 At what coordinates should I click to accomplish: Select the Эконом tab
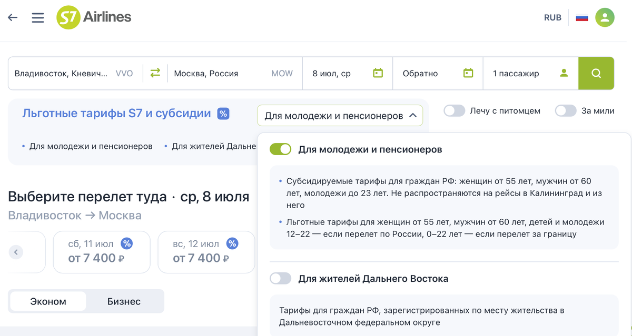(x=47, y=301)
